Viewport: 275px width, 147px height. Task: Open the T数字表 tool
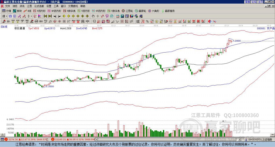pos(114,11)
